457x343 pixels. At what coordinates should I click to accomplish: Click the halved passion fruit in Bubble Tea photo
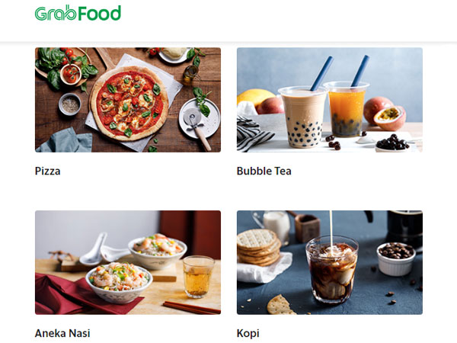(x=390, y=118)
